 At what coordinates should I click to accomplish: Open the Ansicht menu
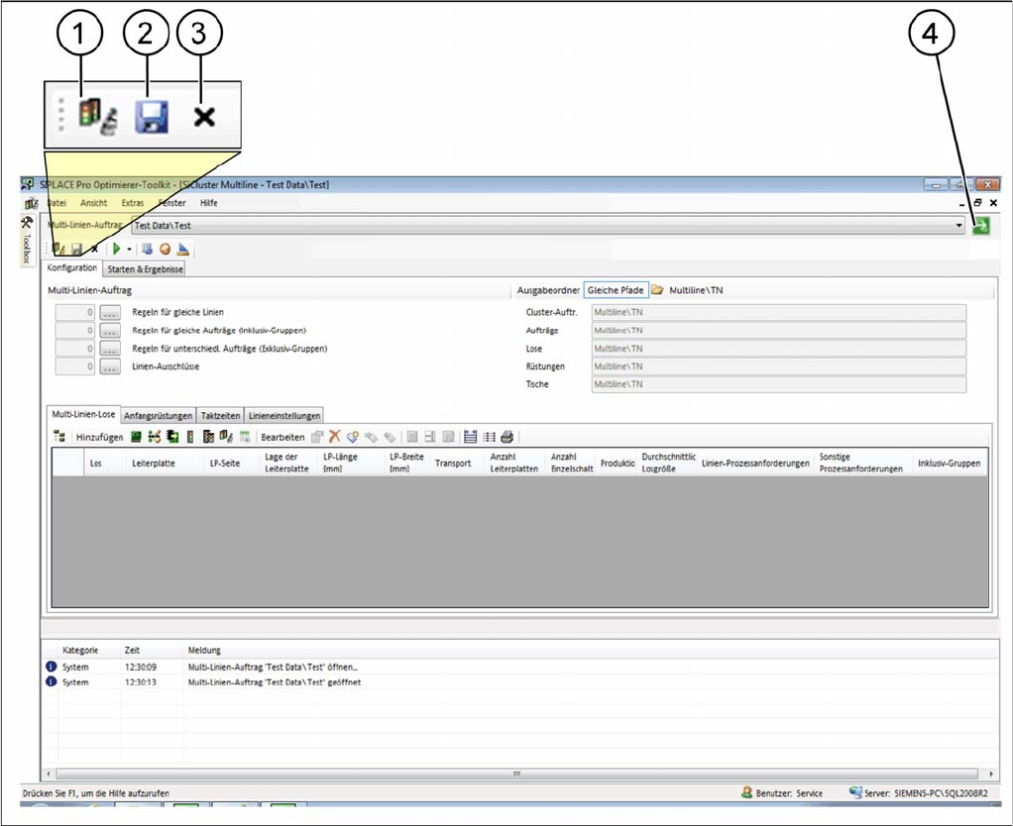94,203
